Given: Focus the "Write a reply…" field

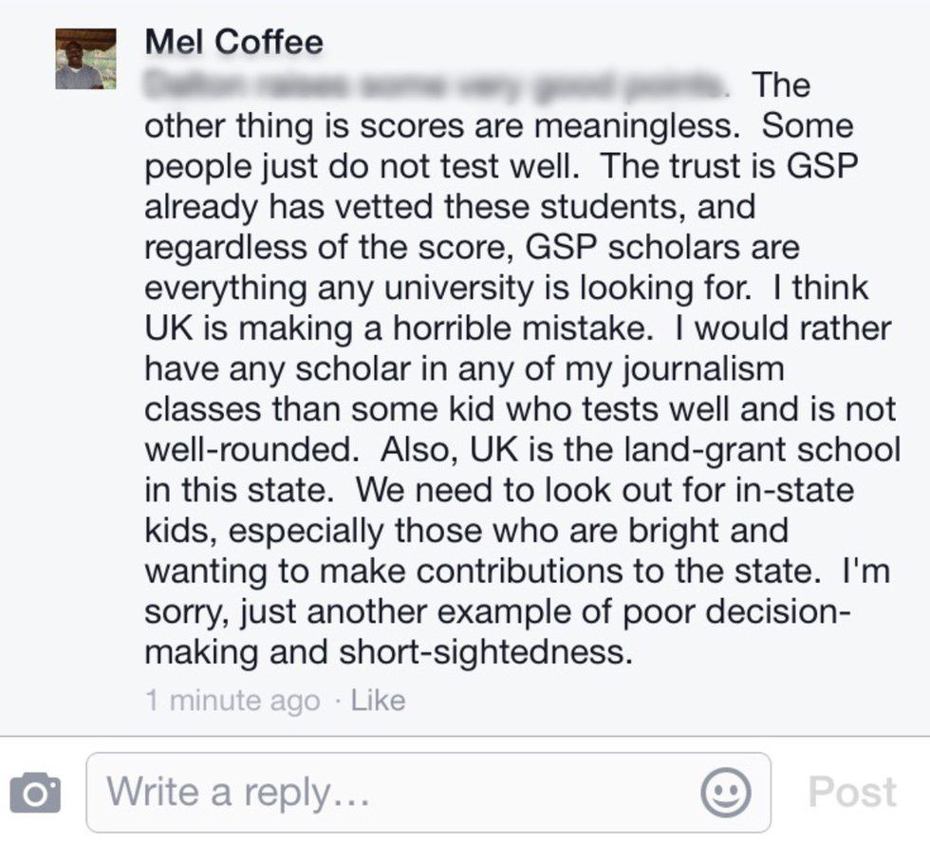Looking at the screenshot, I should tap(399, 793).
